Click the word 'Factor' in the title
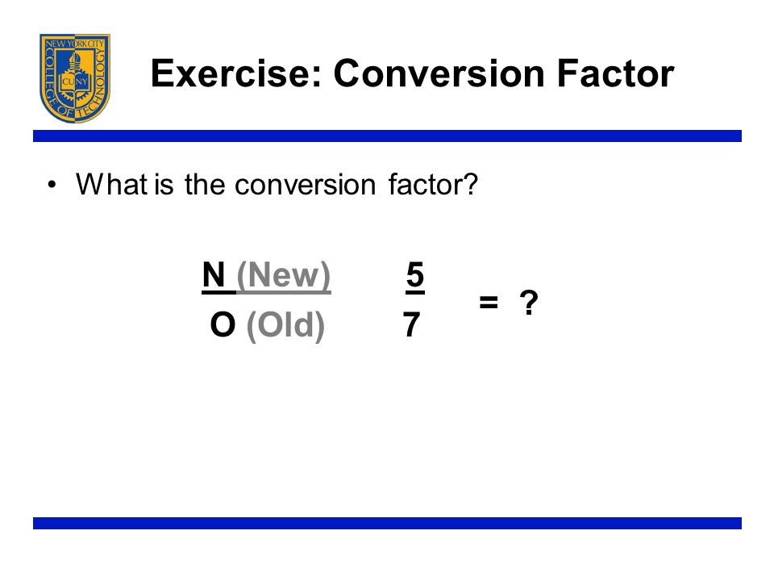This screenshot has width=774, height=581. point(615,73)
